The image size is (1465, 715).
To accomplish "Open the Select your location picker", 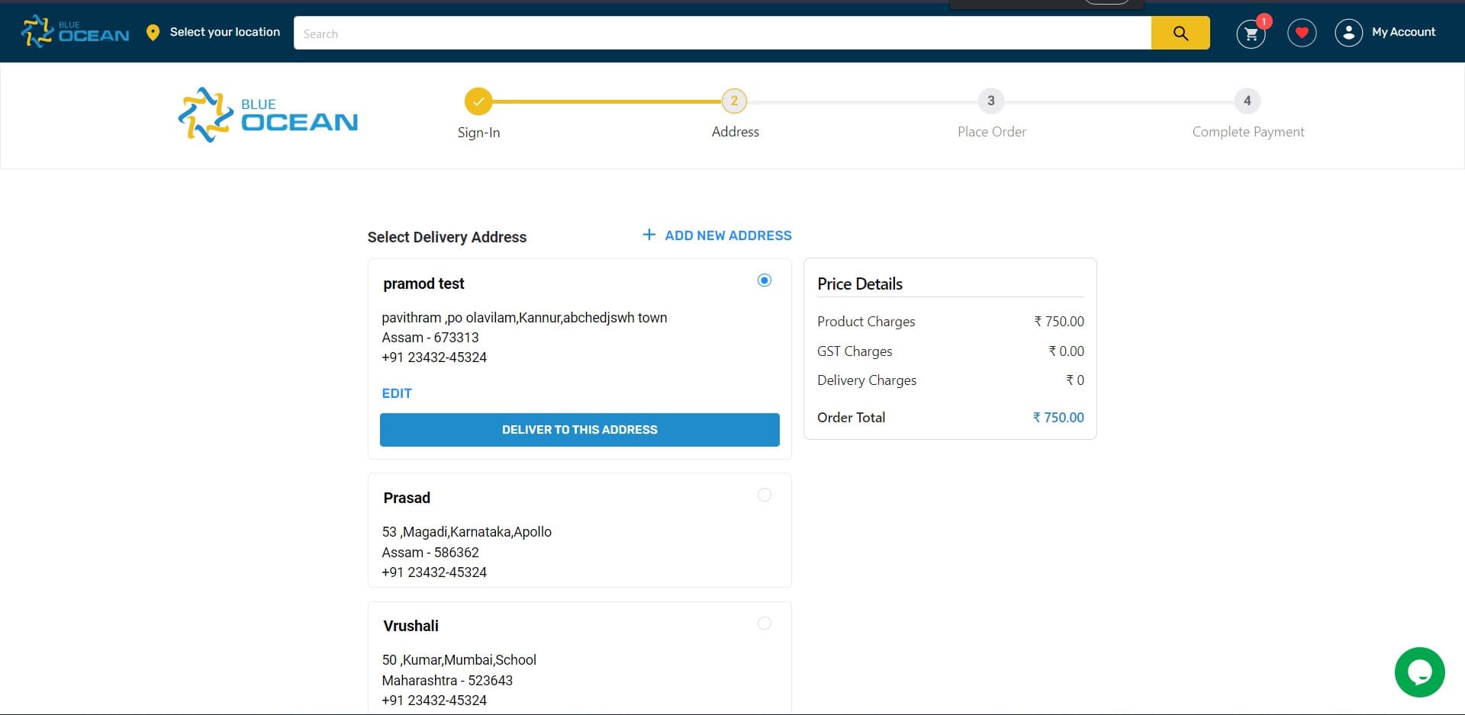I will (224, 32).
